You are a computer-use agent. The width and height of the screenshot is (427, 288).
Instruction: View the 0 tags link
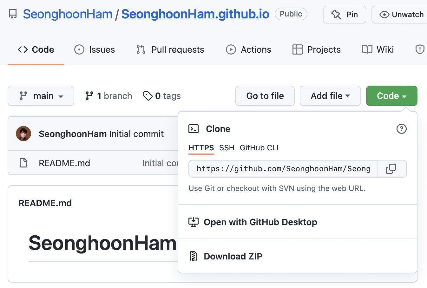(x=162, y=96)
